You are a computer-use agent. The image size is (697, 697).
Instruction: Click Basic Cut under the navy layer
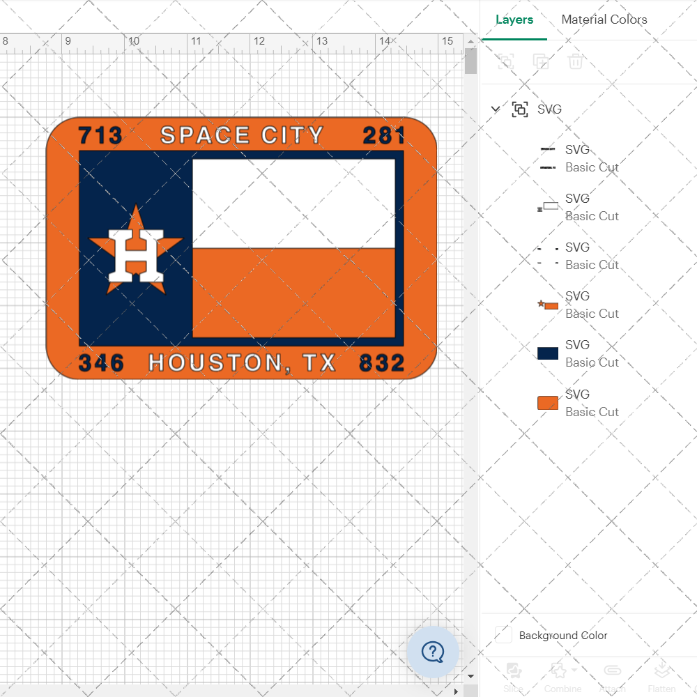tap(592, 362)
